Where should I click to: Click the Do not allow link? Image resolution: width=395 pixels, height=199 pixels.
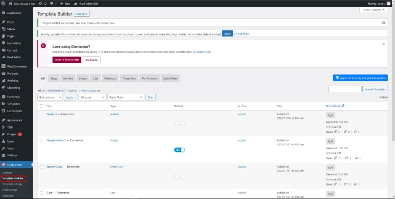pos(241,34)
